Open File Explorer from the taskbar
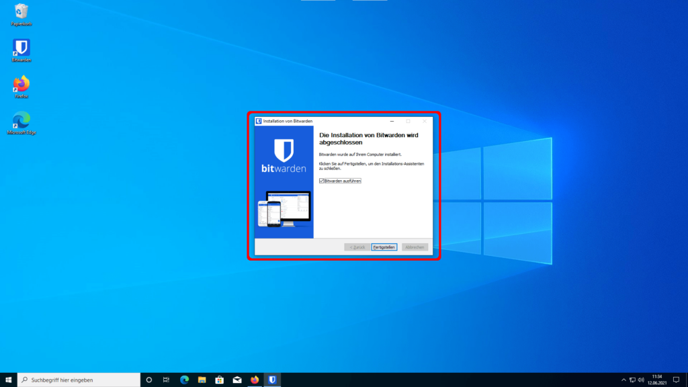The width and height of the screenshot is (688, 387). 202,380
